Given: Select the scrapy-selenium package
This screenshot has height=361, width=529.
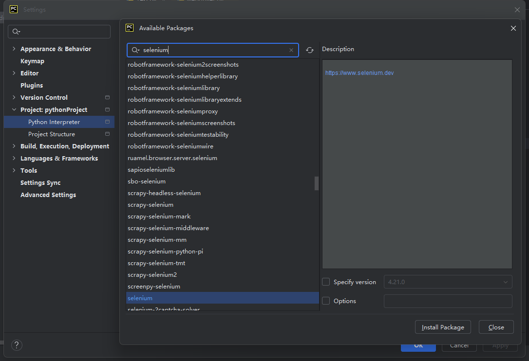Looking at the screenshot, I should pyautogui.click(x=151, y=204).
